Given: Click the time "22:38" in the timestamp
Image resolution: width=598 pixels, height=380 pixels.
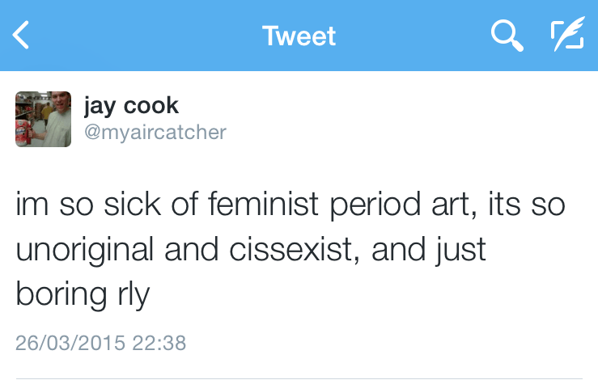Looking at the screenshot, I should coord(159,343).
